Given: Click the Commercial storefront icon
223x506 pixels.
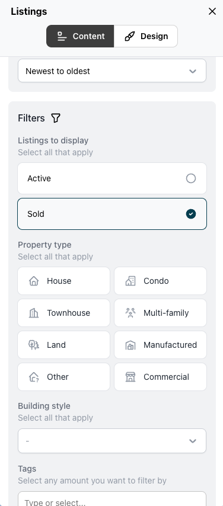Looking at the screenshot, I should click(130, 377).
